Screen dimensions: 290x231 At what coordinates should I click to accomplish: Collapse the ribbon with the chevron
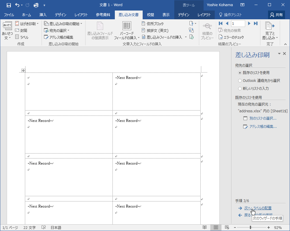(x=285, y=44)
